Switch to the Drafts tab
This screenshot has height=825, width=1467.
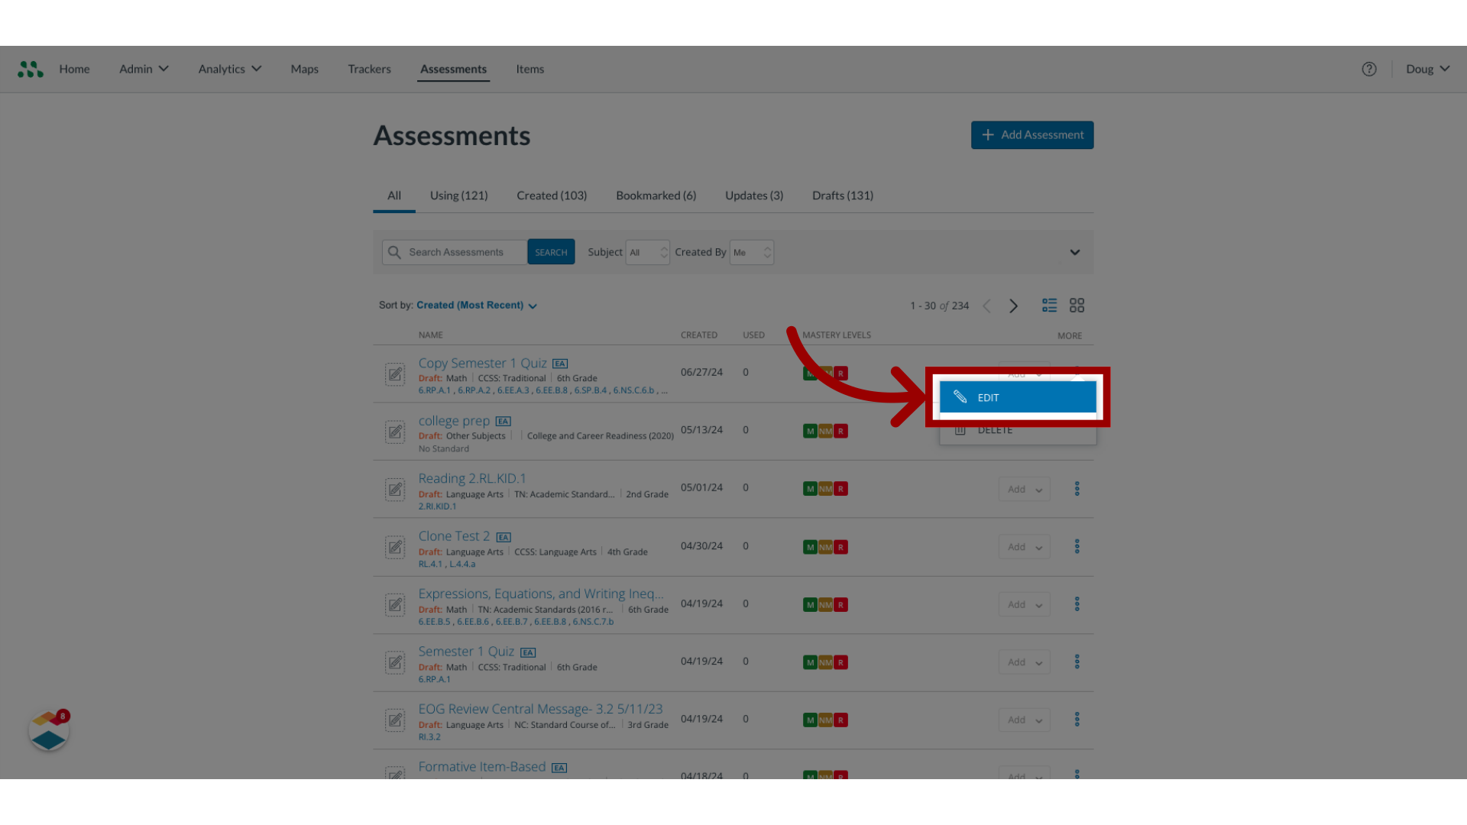click(x=842, y=195)
